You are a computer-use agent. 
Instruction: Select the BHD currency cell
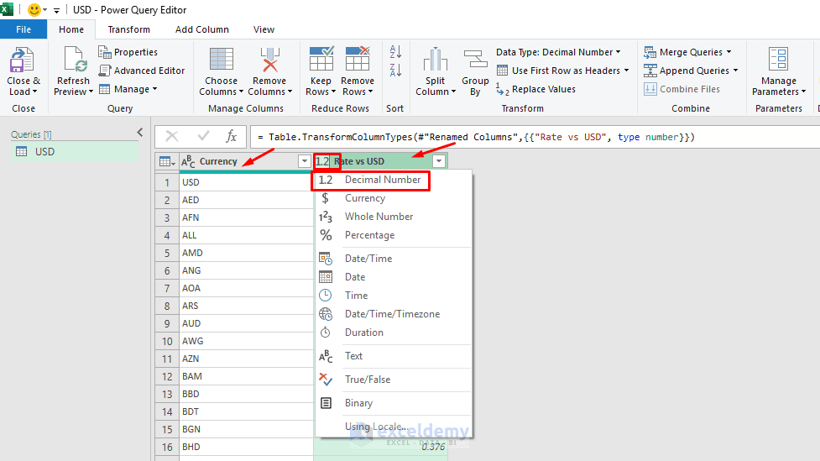(246, 447)
